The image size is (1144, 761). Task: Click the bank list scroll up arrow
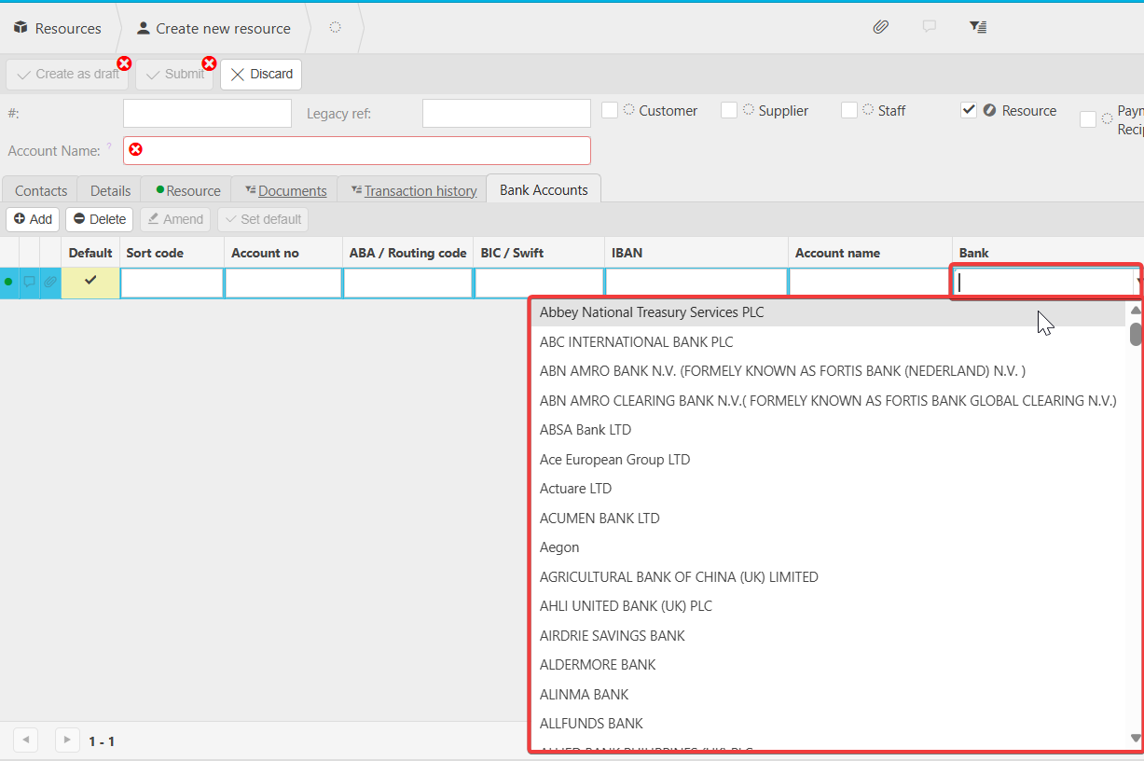(x=1136, y=310)
